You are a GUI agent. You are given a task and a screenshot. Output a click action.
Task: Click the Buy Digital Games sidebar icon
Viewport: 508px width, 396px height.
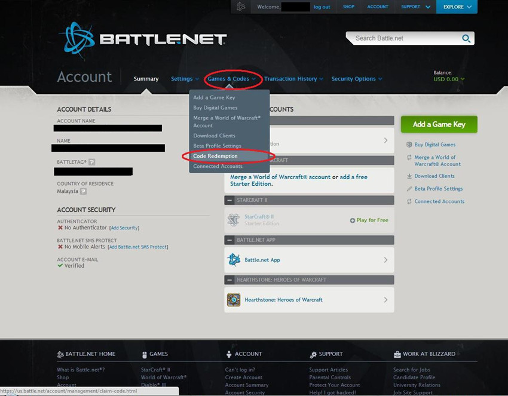[x=409, y=145]
